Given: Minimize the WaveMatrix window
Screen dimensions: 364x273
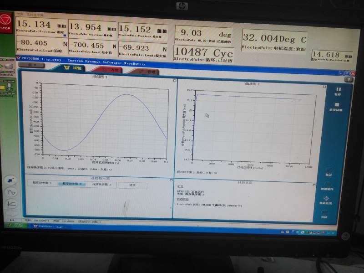Looking at the screenshot, I should [x=341, y=73].
